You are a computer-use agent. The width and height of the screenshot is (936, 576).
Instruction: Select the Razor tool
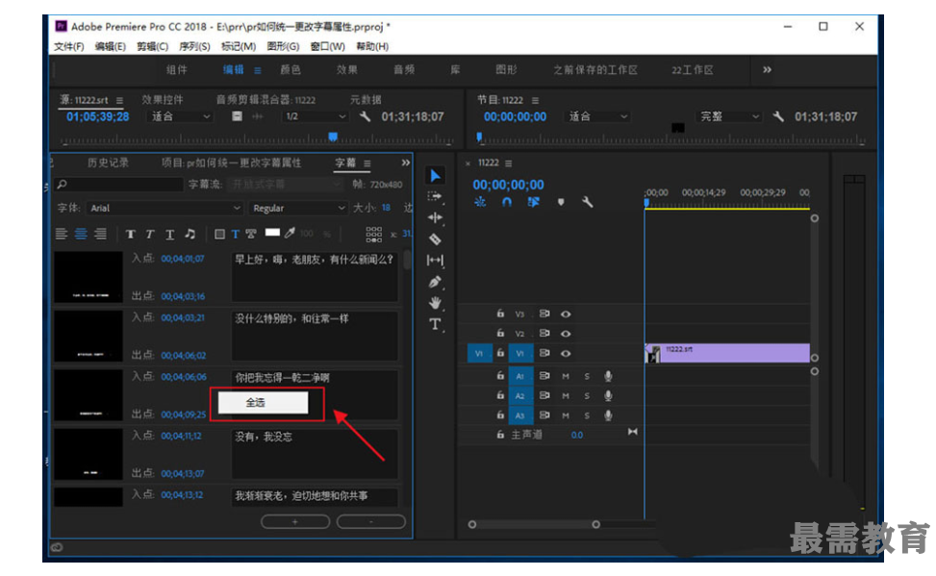point(435,239)
